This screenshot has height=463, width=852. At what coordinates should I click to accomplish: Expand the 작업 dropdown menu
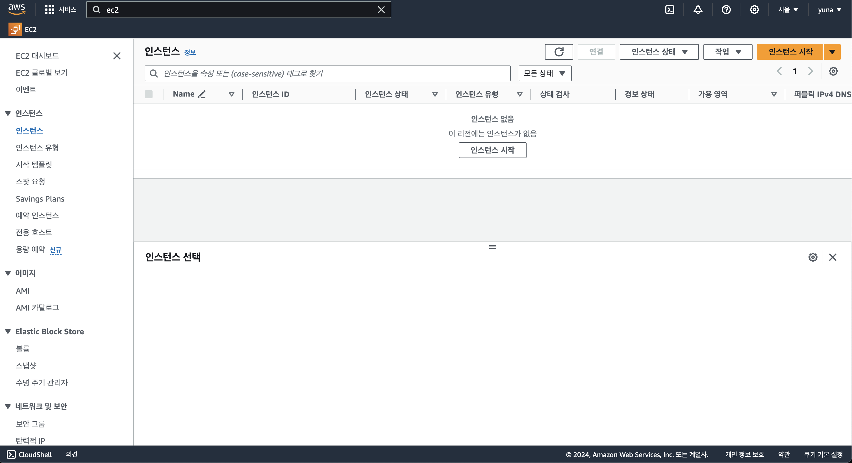[x=727, y=52]
